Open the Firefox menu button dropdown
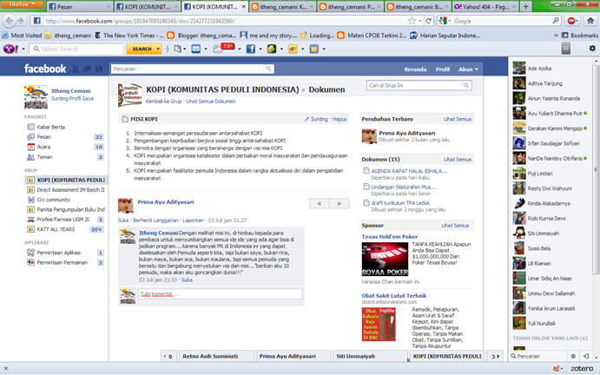The width and height of the screenshot is (600, 375). (23, 4)
